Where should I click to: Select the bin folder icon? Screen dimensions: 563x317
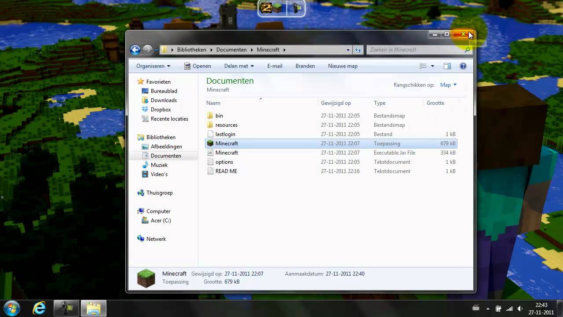pos(210,116)
